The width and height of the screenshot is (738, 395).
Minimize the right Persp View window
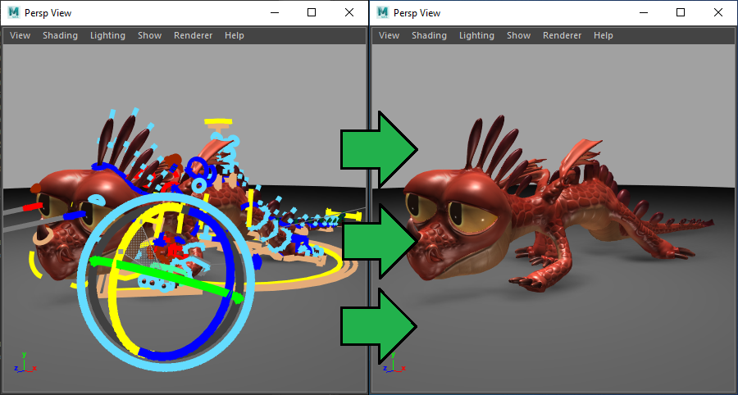(645, 12)
